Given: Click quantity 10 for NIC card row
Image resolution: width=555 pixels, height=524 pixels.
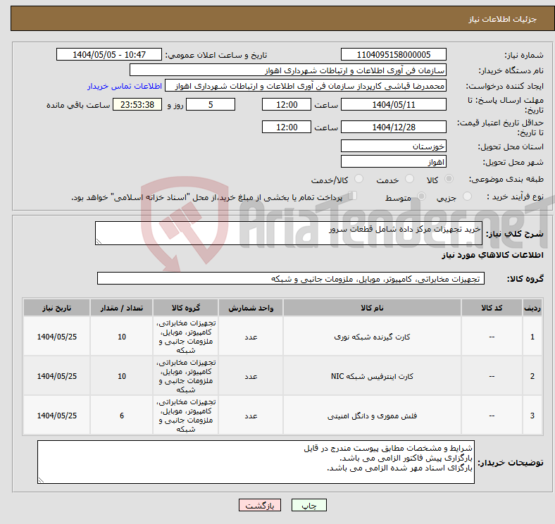Looking at the screenshot, I should [x=122, y=376].
